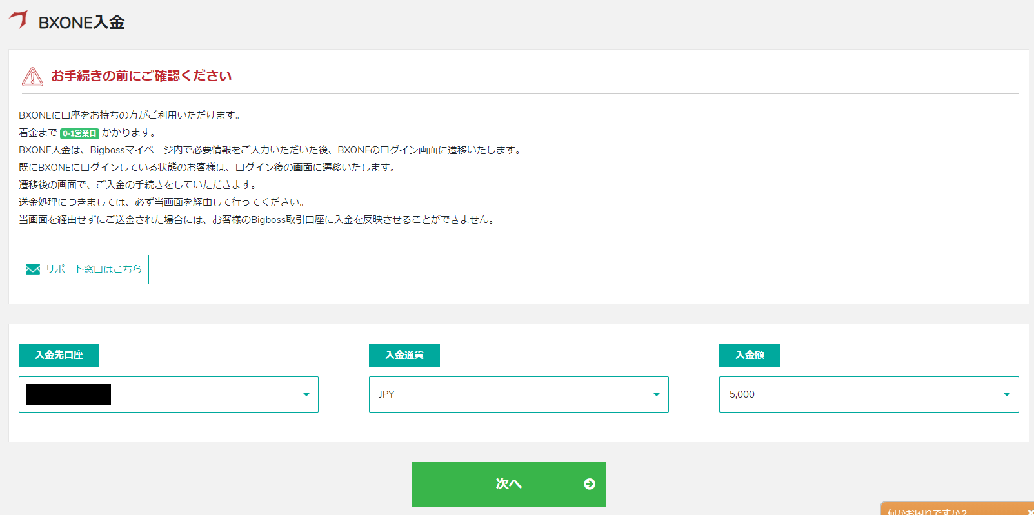The height and width of the screenshot is (515, 1034).
Task: Click the red BigBoss logo icon
Action: tap(19, 19)
